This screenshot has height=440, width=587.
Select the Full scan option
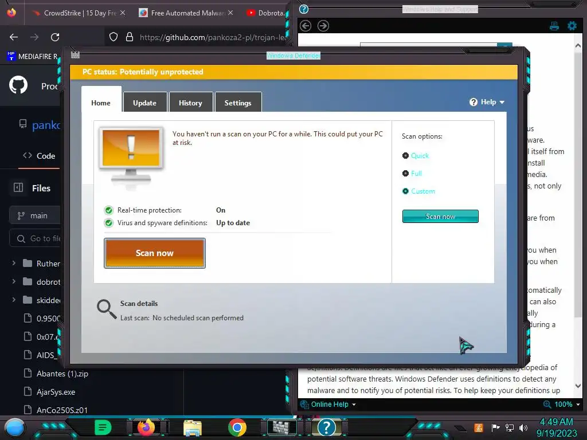coord(412,173)
